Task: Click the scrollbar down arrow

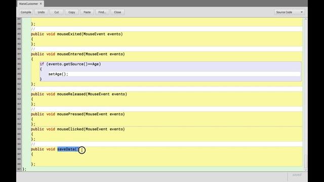Action: click(306, 170)
